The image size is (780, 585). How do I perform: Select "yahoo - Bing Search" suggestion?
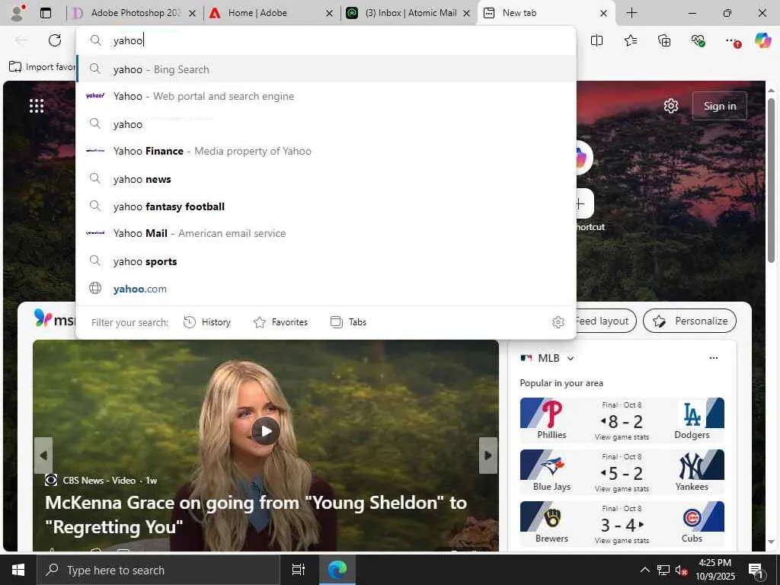[326, 69]
